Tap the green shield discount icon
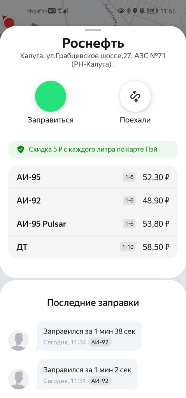The width and height of the screenshot is (186, 398). [x=21, y=149]
